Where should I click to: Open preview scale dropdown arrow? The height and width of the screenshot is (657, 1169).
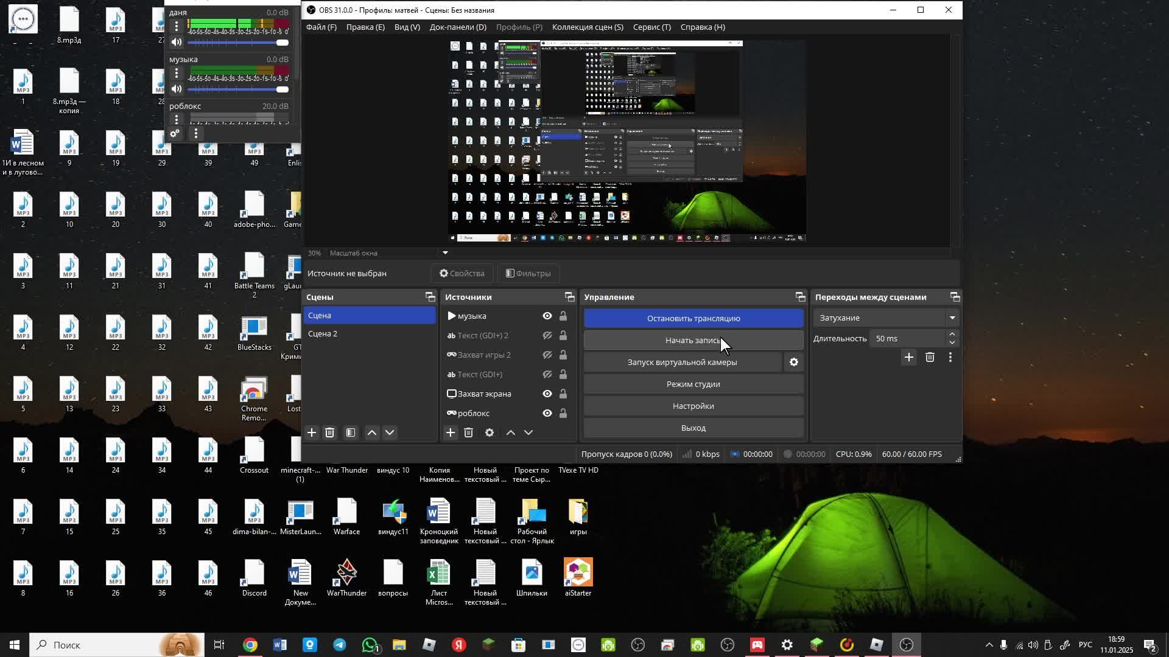(445, 253)
